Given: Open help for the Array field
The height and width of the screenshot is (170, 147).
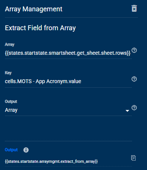Looking at the screenshot, I should [134, 50].
